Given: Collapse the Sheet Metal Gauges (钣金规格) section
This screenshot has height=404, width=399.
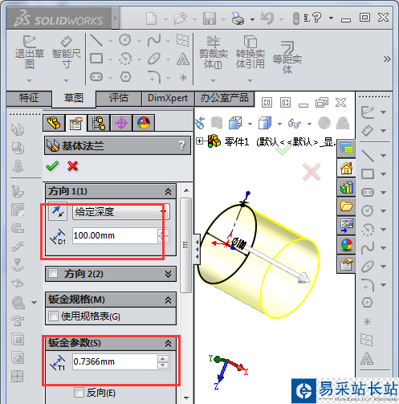Looking at the screenshot, I should click(168, 300).
